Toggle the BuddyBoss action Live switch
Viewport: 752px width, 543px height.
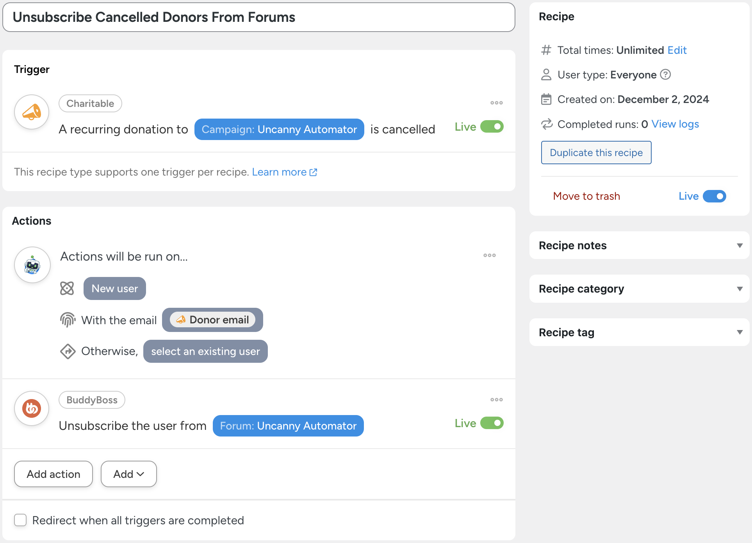tap(492, 423)
